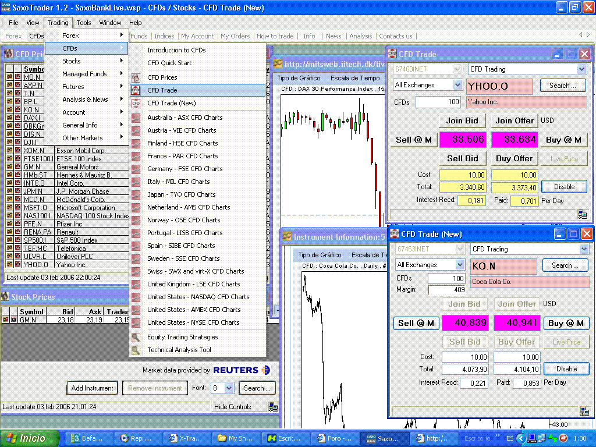This screenshot has height=447, width=596.
Task: Click the magenta 33,634 offer price
Action: pos(515,140)
